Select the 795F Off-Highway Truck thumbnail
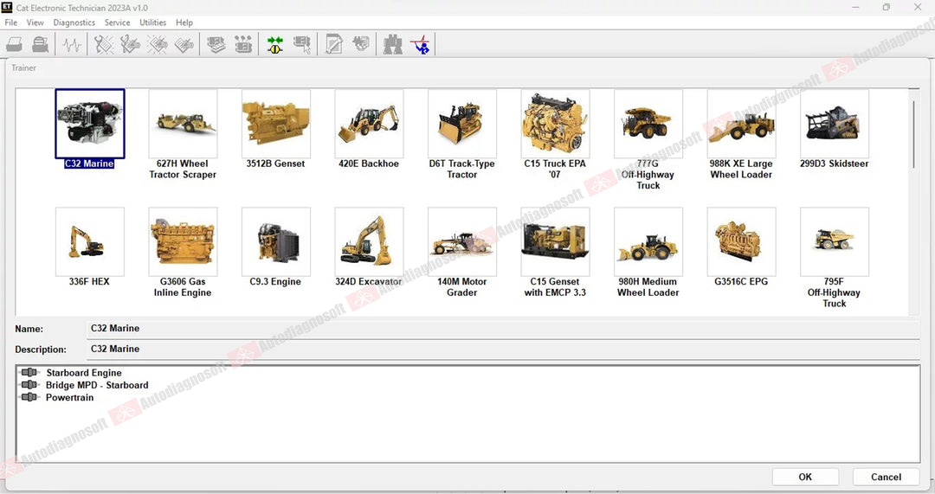This screenshot has width=935, height=494. 835,241
